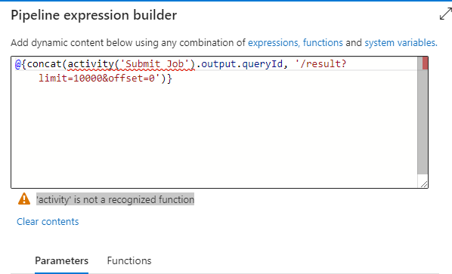
Task: Clear contents of the expression
Action: tap(48, 222)
